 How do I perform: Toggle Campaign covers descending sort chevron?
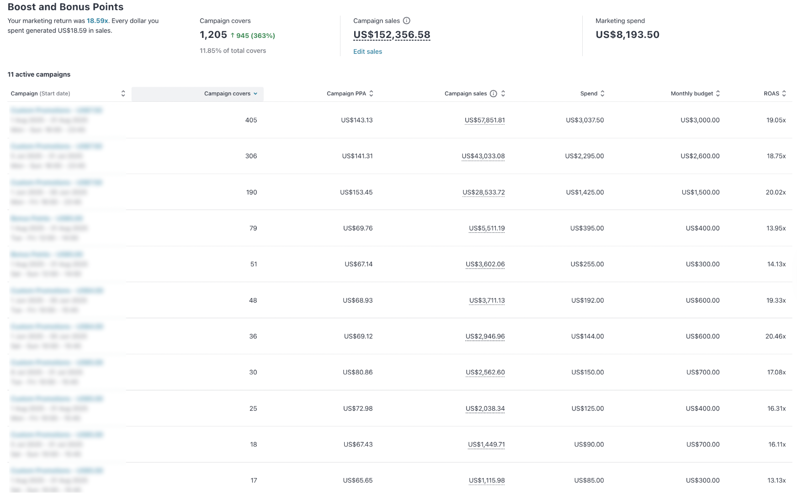click(255, 94)
